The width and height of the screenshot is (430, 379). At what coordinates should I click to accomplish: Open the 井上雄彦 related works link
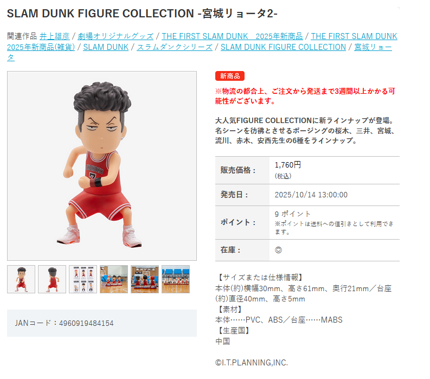(55, 36)
